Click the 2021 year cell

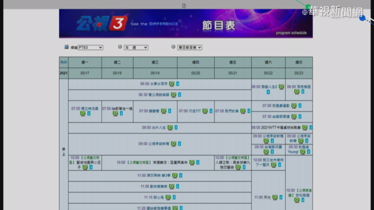[x=64, y=73]
